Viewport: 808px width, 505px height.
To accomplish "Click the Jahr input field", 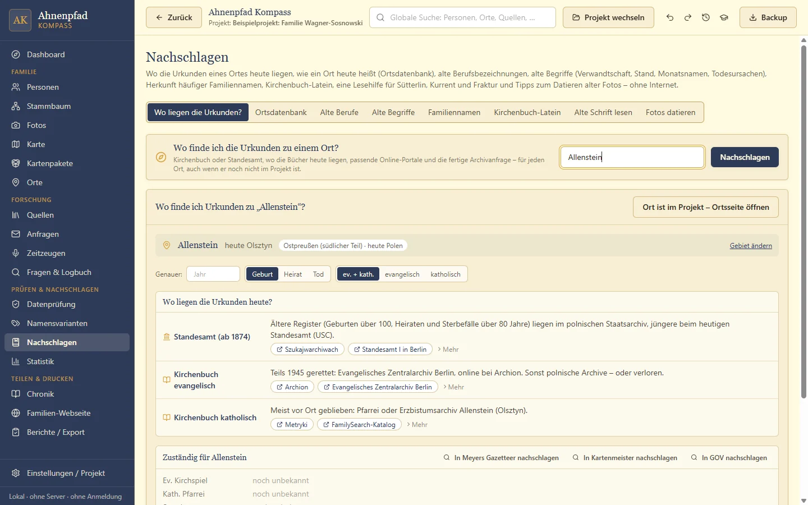I will click(213, 274).
